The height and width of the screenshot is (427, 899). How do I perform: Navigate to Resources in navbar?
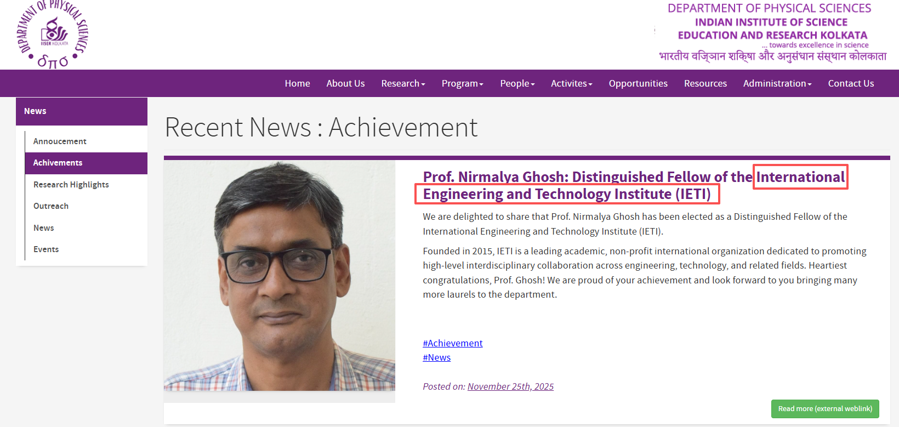point(705,83)
